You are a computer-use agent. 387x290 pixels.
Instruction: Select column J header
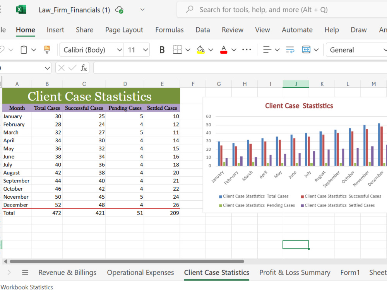pos(296,84)
